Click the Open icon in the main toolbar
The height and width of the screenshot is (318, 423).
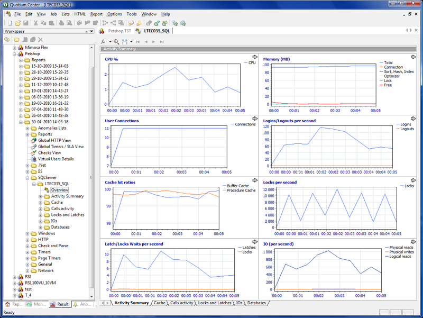[18, 23]
